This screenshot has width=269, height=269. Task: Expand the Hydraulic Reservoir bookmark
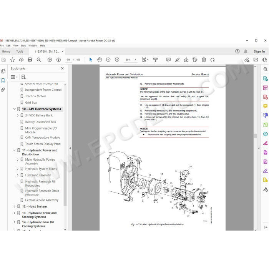tap(18, 175)
